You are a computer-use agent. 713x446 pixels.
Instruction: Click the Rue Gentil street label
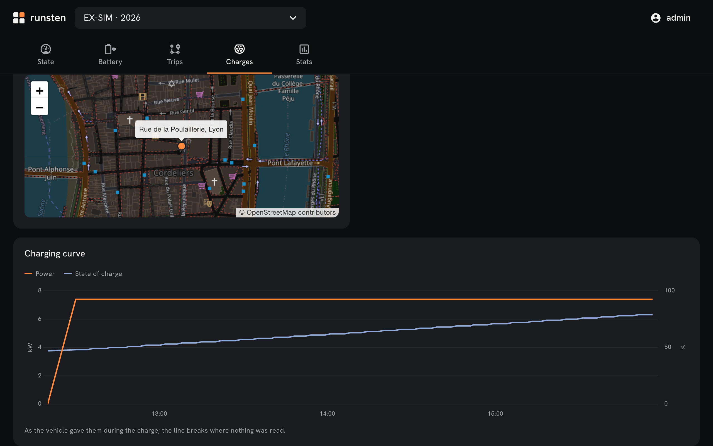pyautogui.click(x=182, y=111)
